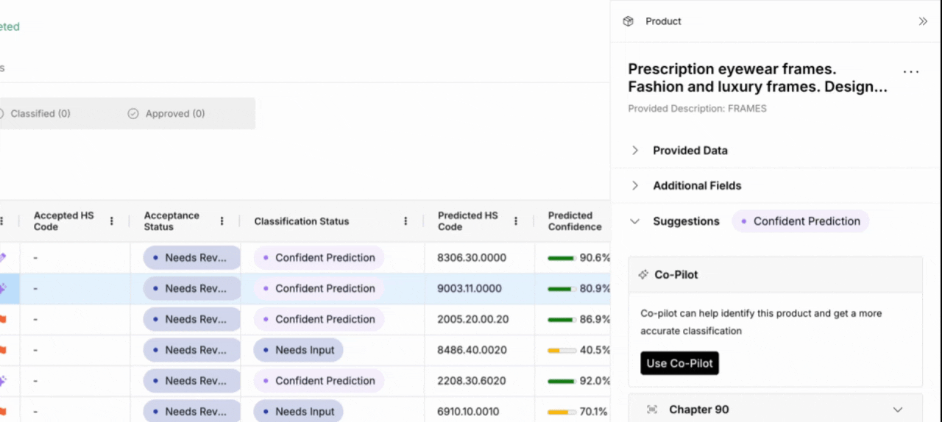
Task: Open Predicted HS Code column menu
Action: click(x=516, y=221)
